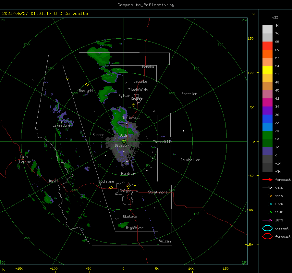Click the RockyMH label
Screen dimensions: 292x273
point(86,91)
